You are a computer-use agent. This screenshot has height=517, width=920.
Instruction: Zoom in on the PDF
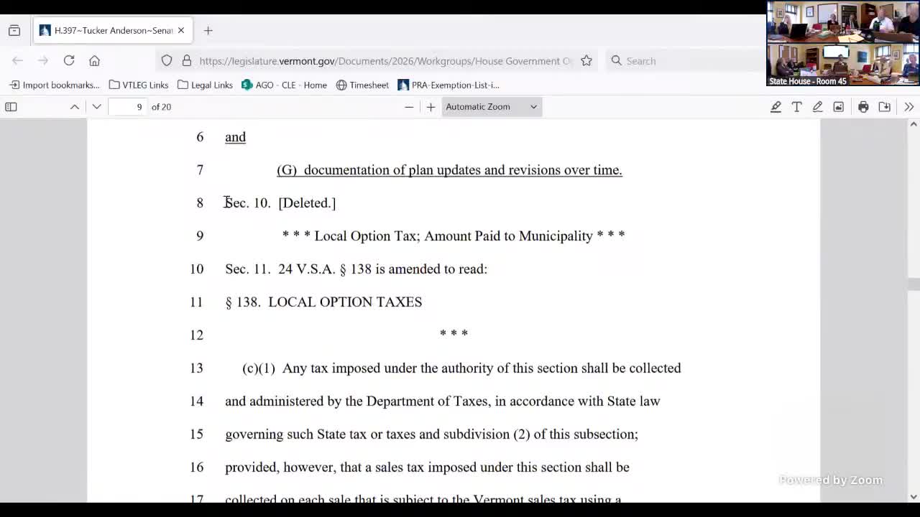click(x=431, y=107)
